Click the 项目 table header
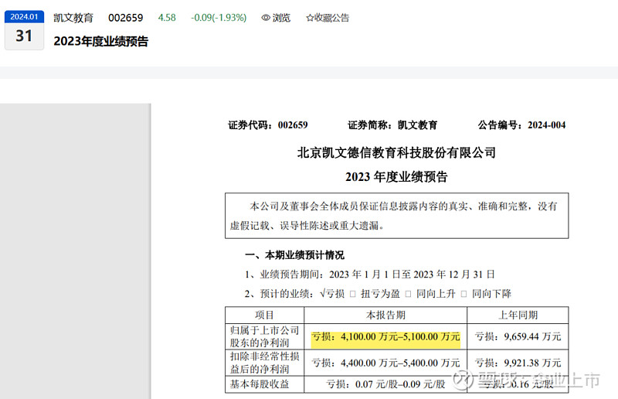 point(264,315)
